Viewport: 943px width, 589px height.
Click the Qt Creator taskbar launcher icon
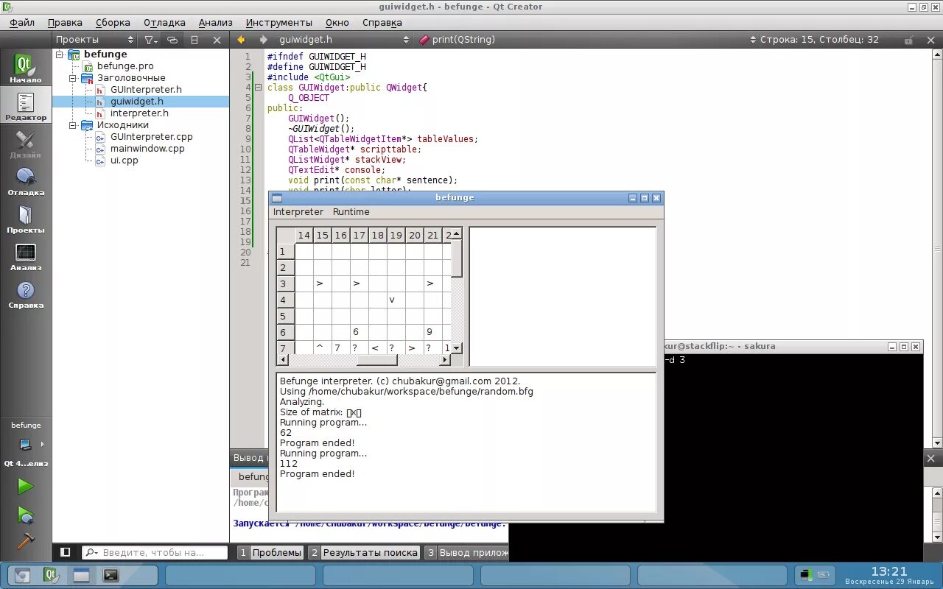[x=51, y=575]
